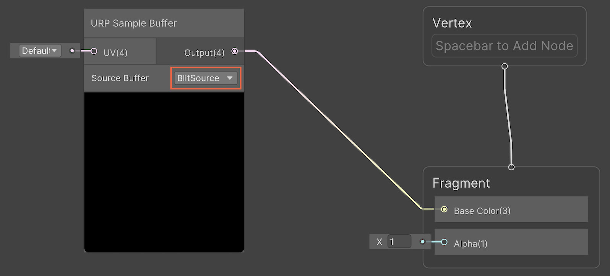Click the port dot next to X value field
The image size is (610, 276).
pyautogui.click(x=422, y=242)
